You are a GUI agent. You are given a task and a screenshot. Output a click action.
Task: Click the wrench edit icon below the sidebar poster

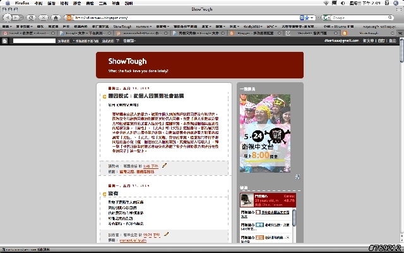click(297, 177)
